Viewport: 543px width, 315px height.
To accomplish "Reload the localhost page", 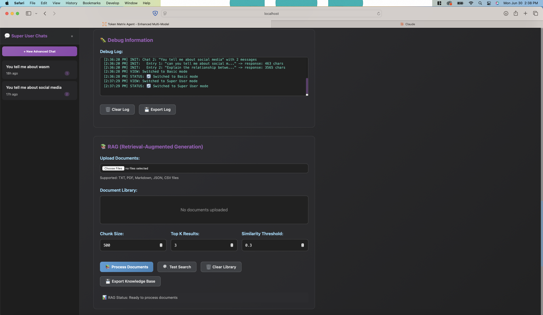I will point(378,14).
